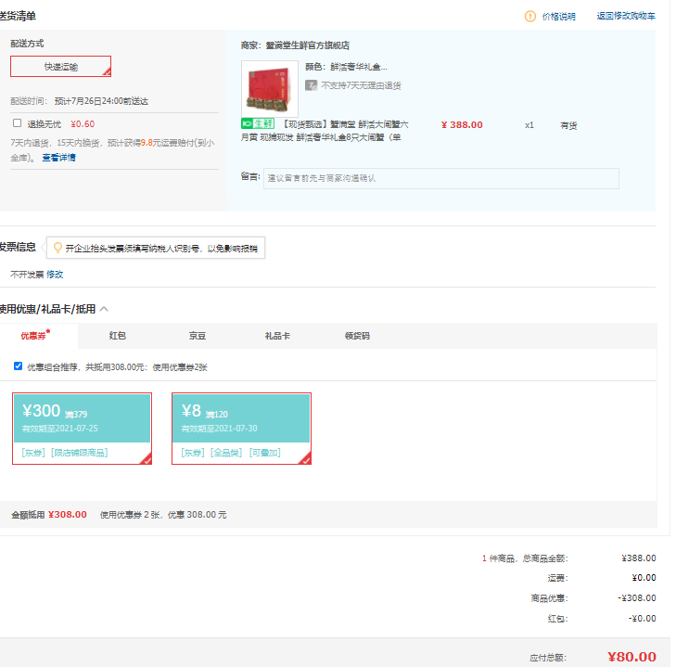Screen dimensions: 676x667
Task: Click the 红包 -¥0.00 summary value
Action: click(x=642, y=618)
